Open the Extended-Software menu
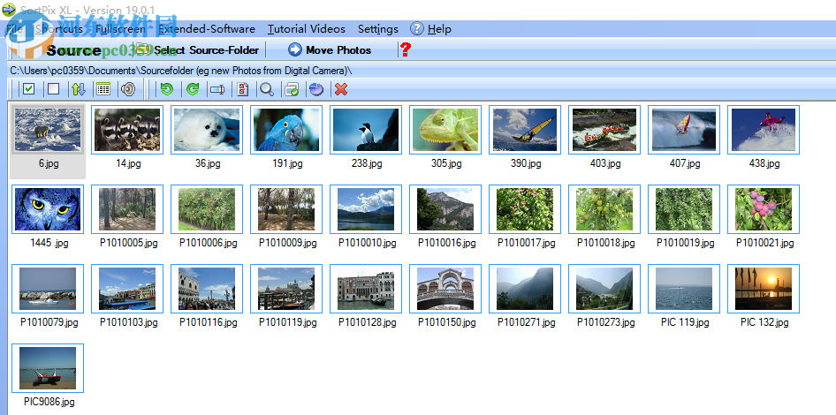Viewport: 836px width, 415px height. pos(207,29)
